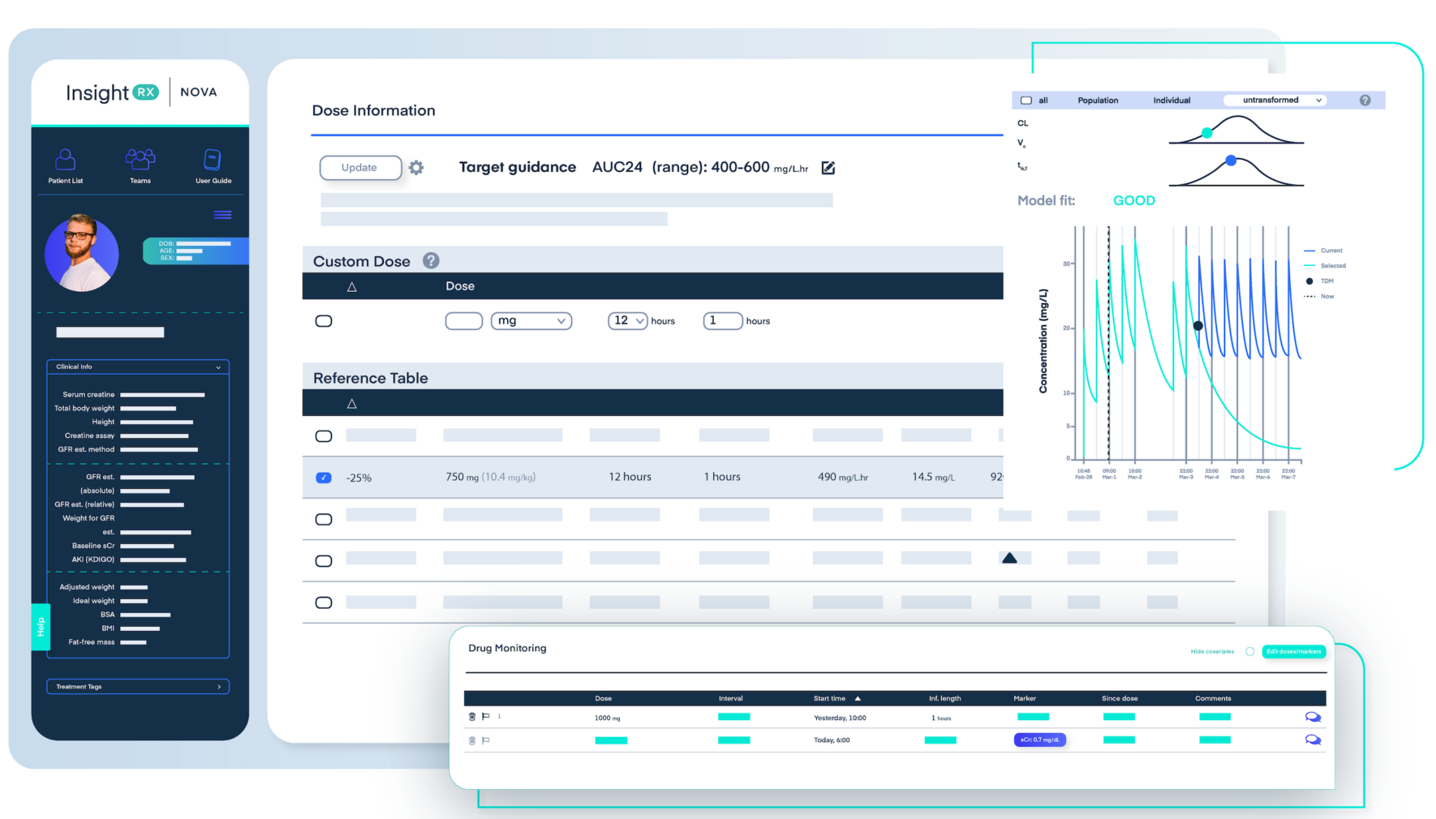Click Reference Table header warning triangle

[352, 403]
